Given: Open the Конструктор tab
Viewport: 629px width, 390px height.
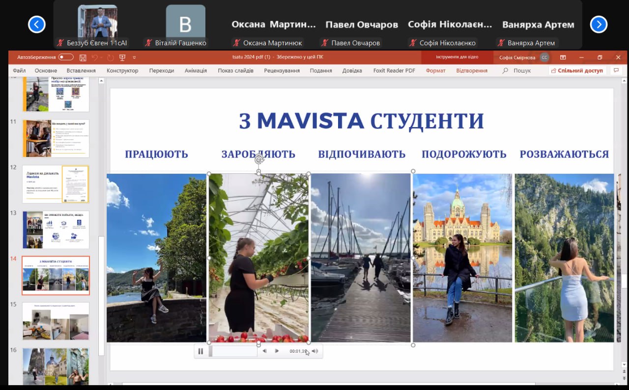Looking at the screenshot, I should coord(122,71).
